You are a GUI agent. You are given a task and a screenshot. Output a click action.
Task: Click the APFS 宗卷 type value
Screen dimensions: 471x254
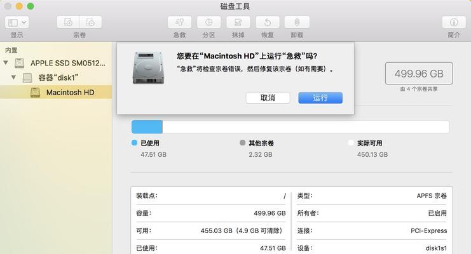tap(432, 196)
